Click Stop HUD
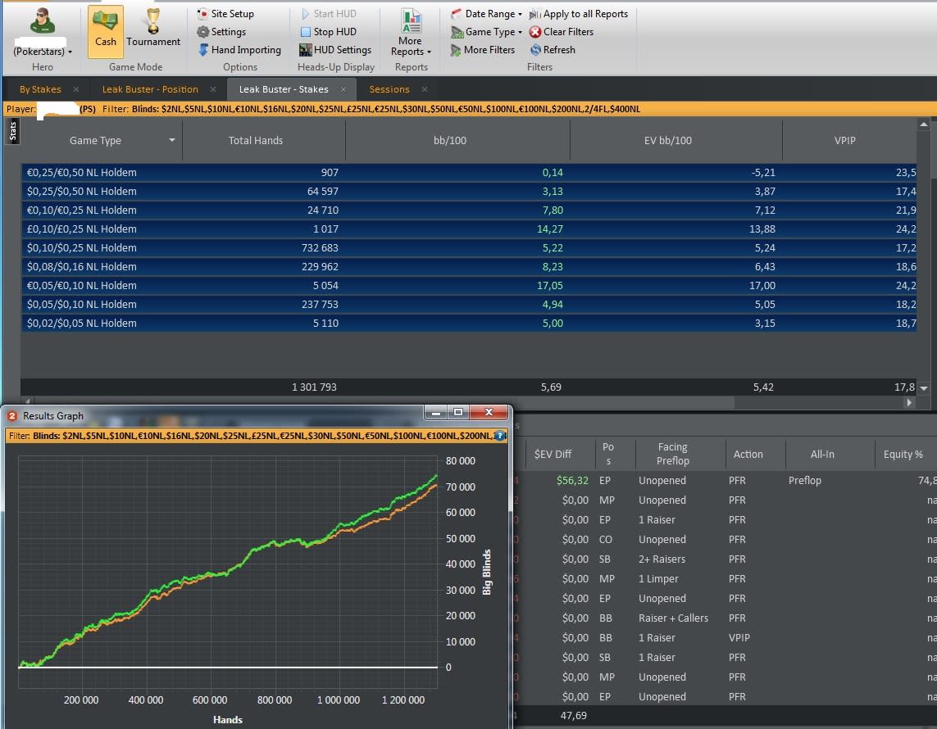Image resolution: width=937 pixels, height=729 pixels. [328, 32]
